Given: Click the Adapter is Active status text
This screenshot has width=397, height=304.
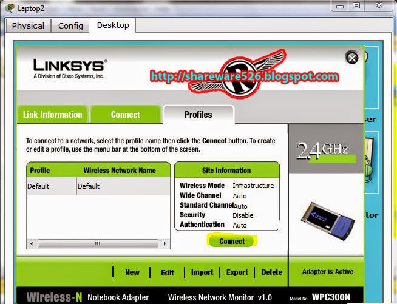Looking at the screenshot, I should click(328, 272).
